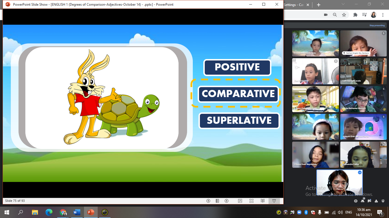Select Cassandra Callos's video tile

pyautogui.click(x=364, y=155)
